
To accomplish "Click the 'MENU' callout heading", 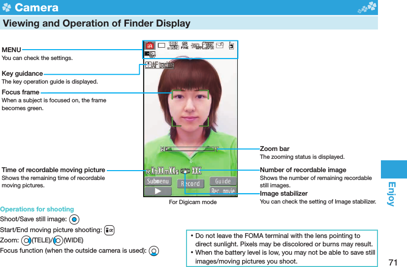I will pos(11,50).
